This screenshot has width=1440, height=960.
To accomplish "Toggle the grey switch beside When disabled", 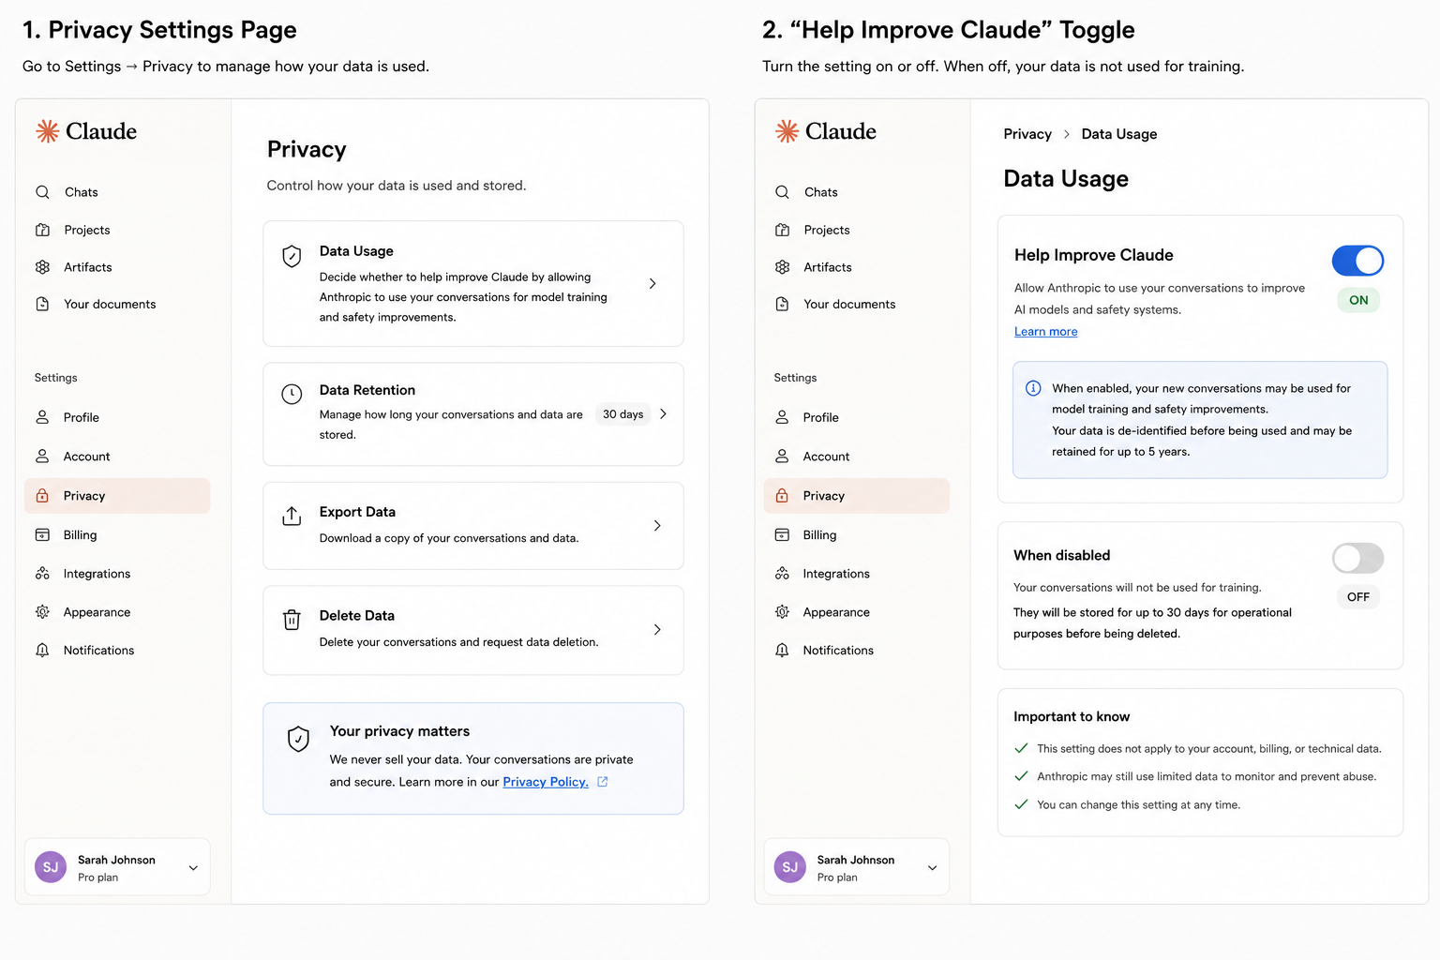I will pyautogui.click(x=1357, y=558).
